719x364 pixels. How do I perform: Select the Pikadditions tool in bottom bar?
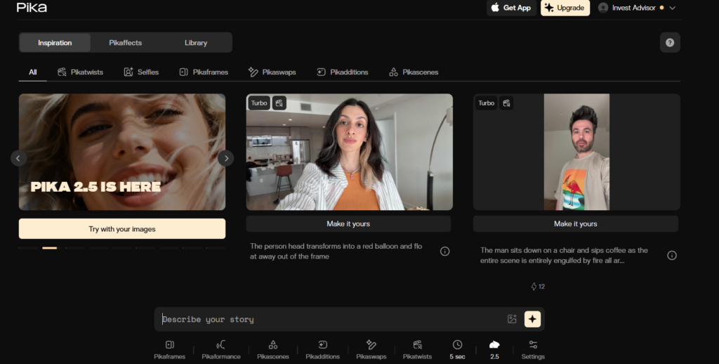(322, 350)
